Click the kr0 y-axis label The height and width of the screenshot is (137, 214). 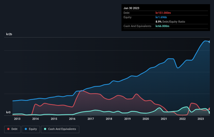(8, 112)
